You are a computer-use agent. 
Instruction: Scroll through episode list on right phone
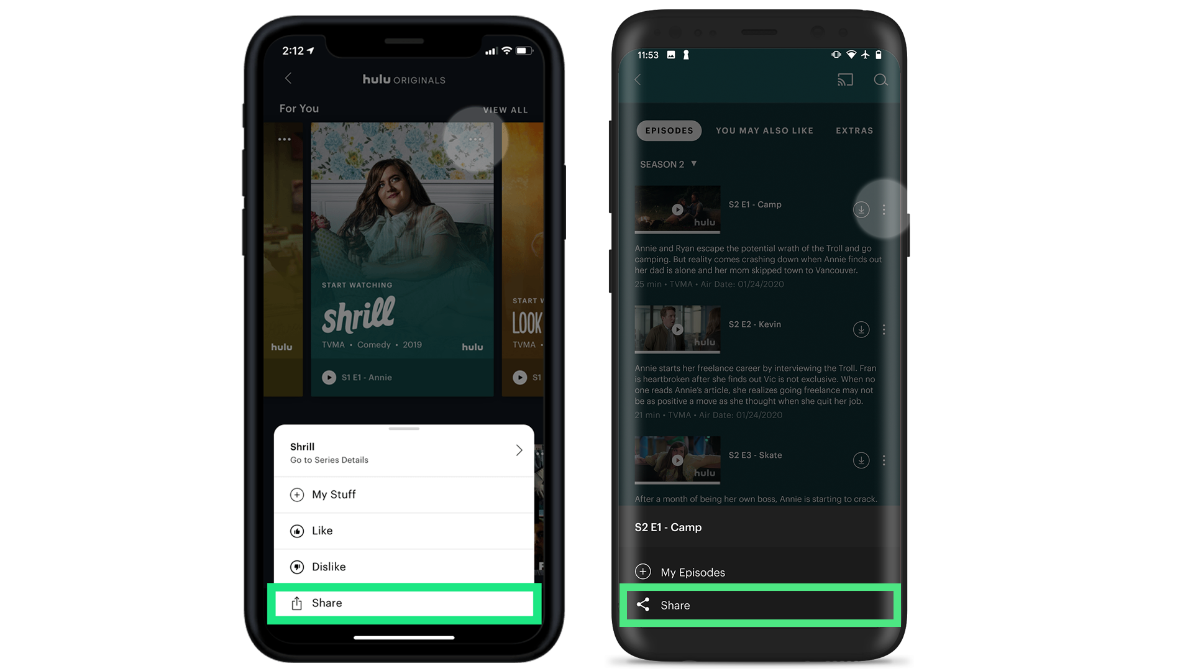click(x=761, y=327)
